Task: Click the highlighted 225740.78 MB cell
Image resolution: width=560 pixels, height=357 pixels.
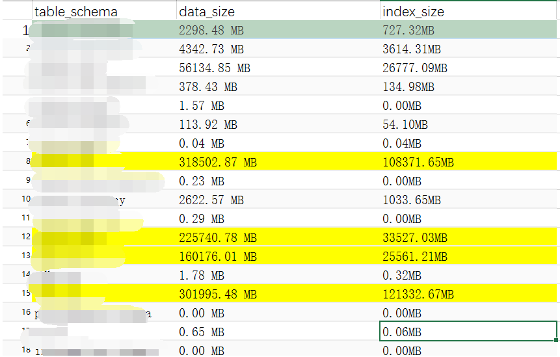Action: coord(217,237)
